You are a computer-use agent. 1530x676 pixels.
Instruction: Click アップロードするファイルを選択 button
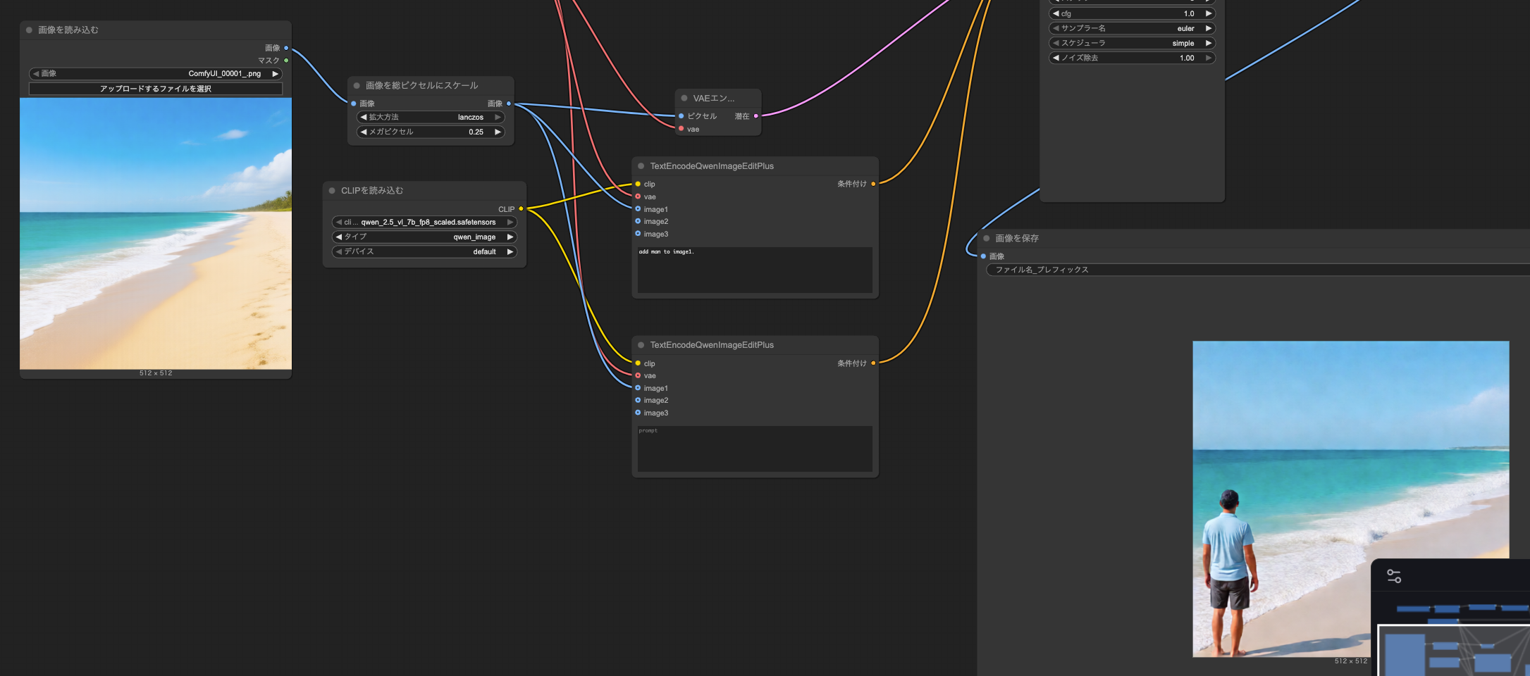156,89
